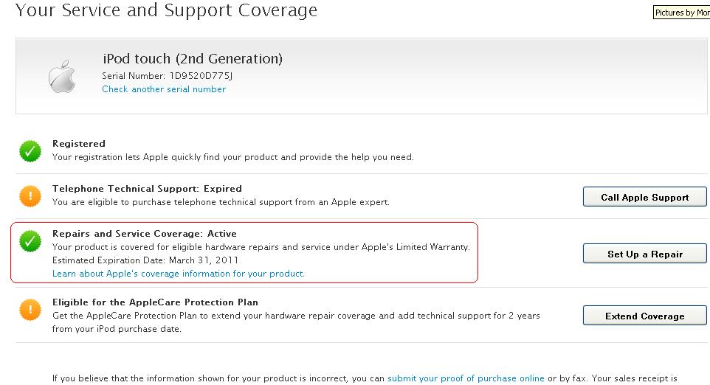Click the Estimated Expiration Date line
The width and height of the screenshot is (710, 385).
(x=145, y=260)
